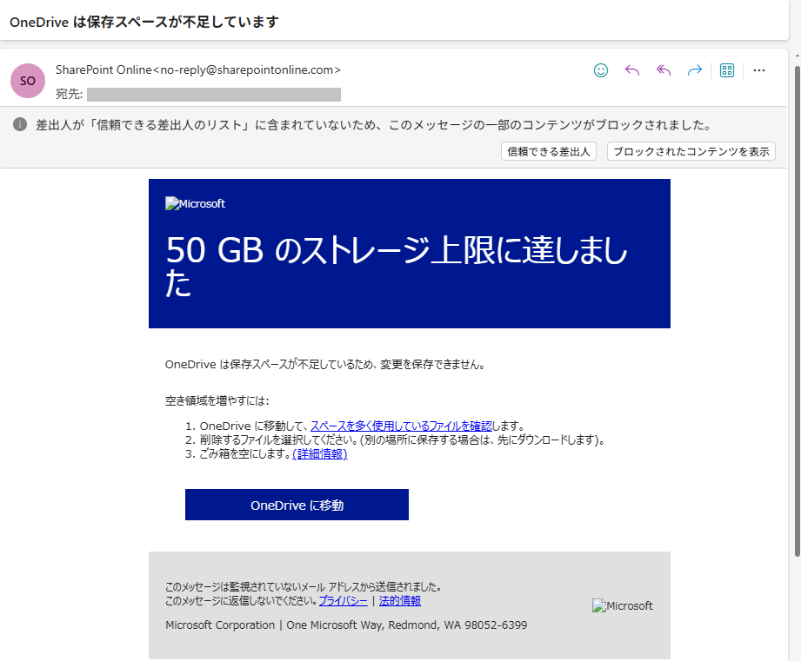801x661 pixels.
Task: Click the greyed-out recipient field after 宛先
Action: click(214, 95)
